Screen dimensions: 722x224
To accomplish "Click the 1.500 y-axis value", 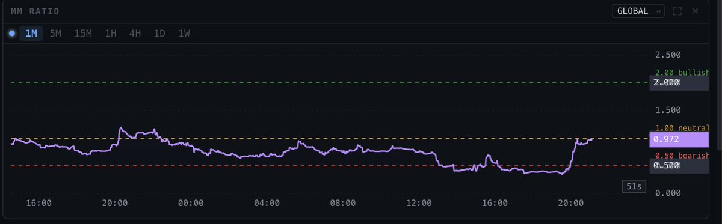I will pyautogui.click(x=667, y=110).
